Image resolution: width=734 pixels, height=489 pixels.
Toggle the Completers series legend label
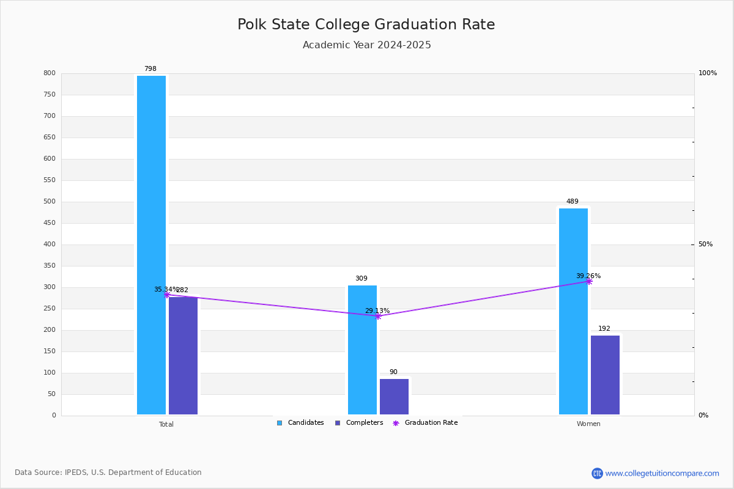pos(365,423)
